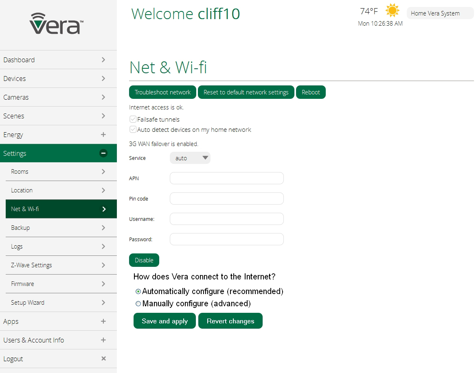Click the plus icon beside Apps
This screenshot has height=373, width=476.
tap(103, 321)
